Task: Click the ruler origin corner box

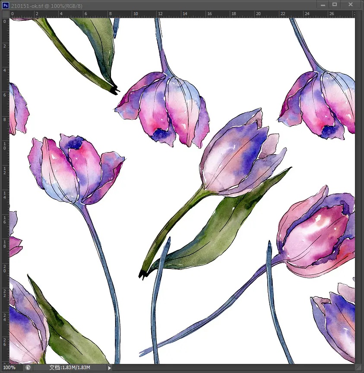Action: [5, 14]
